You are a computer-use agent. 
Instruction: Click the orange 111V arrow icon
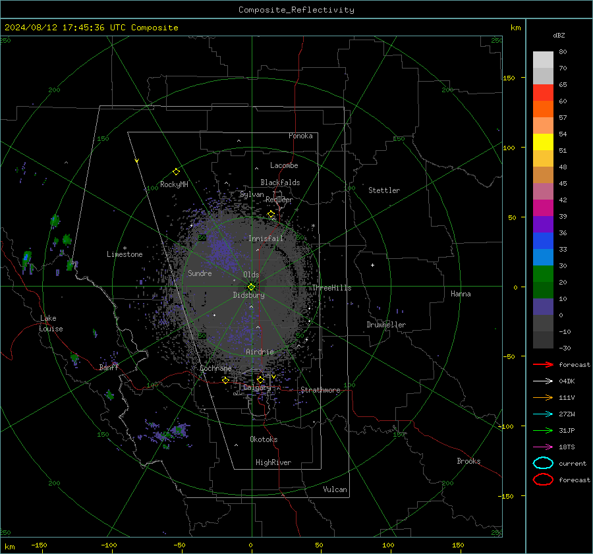543,397
